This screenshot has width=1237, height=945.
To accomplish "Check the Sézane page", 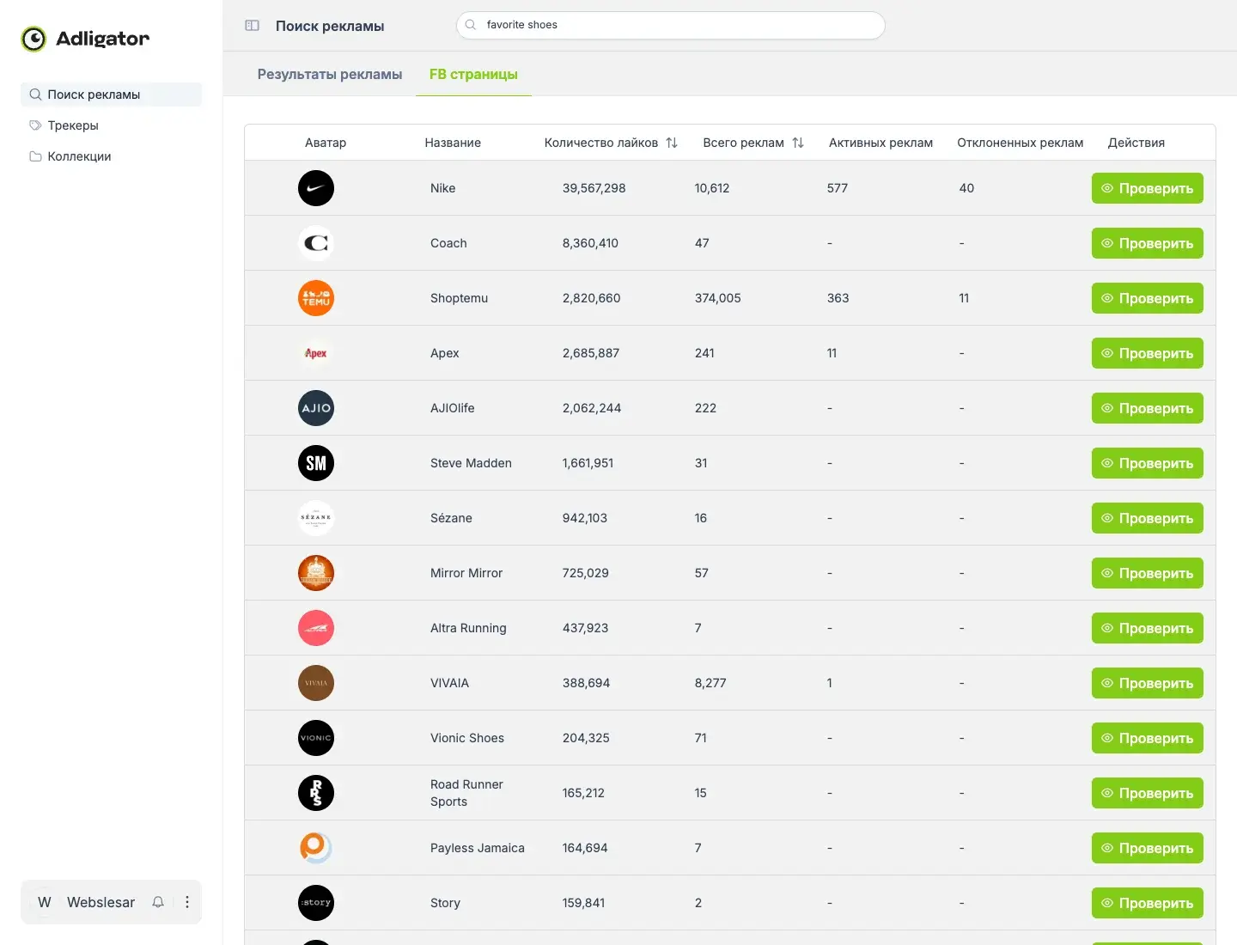I will pyautogui.click(x=1148, y=518).
